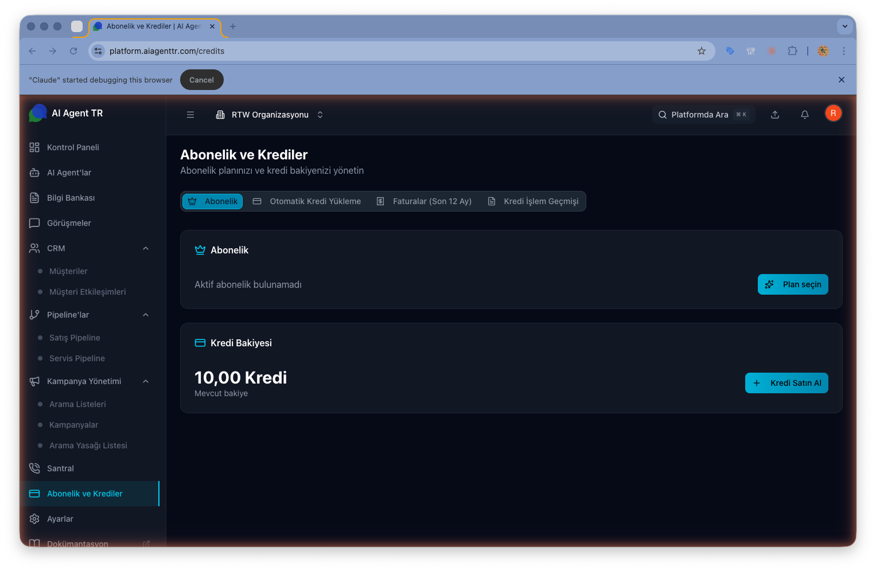
Task: Open Satış Pipeline
Action: [75, 338]
